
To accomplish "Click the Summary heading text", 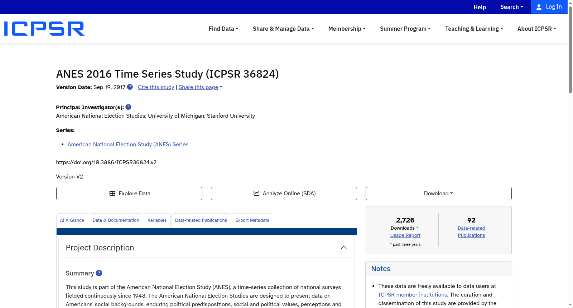I will [x=80, y=273].
